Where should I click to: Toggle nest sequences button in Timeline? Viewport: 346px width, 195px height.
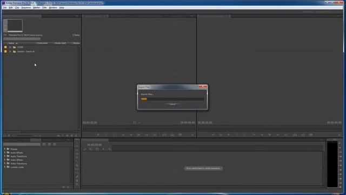(85, 149)
